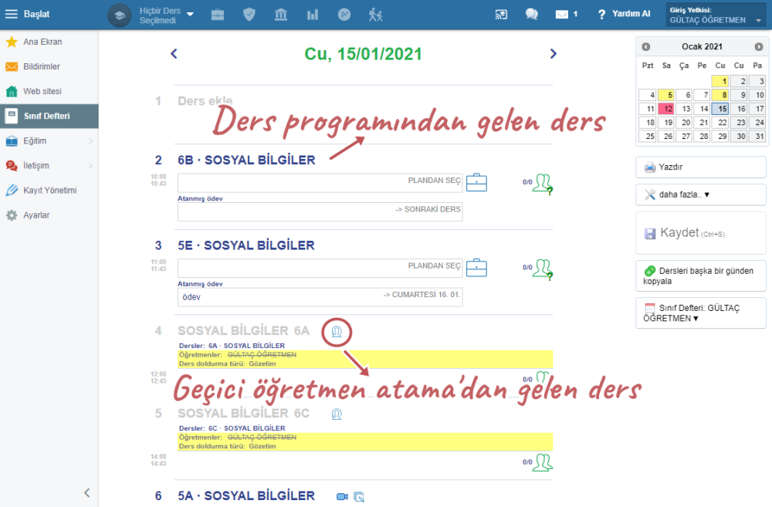Viewport: 772px width, 507px height.
Task: Click the 6B lesson topic input field
Action: pos(320,183)
